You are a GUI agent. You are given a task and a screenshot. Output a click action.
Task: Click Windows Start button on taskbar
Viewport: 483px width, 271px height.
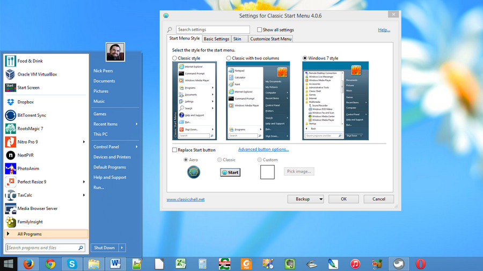coord(8,264)
